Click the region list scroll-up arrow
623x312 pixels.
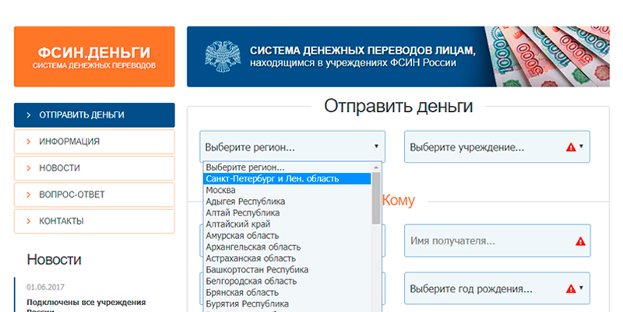click(376, 167)
